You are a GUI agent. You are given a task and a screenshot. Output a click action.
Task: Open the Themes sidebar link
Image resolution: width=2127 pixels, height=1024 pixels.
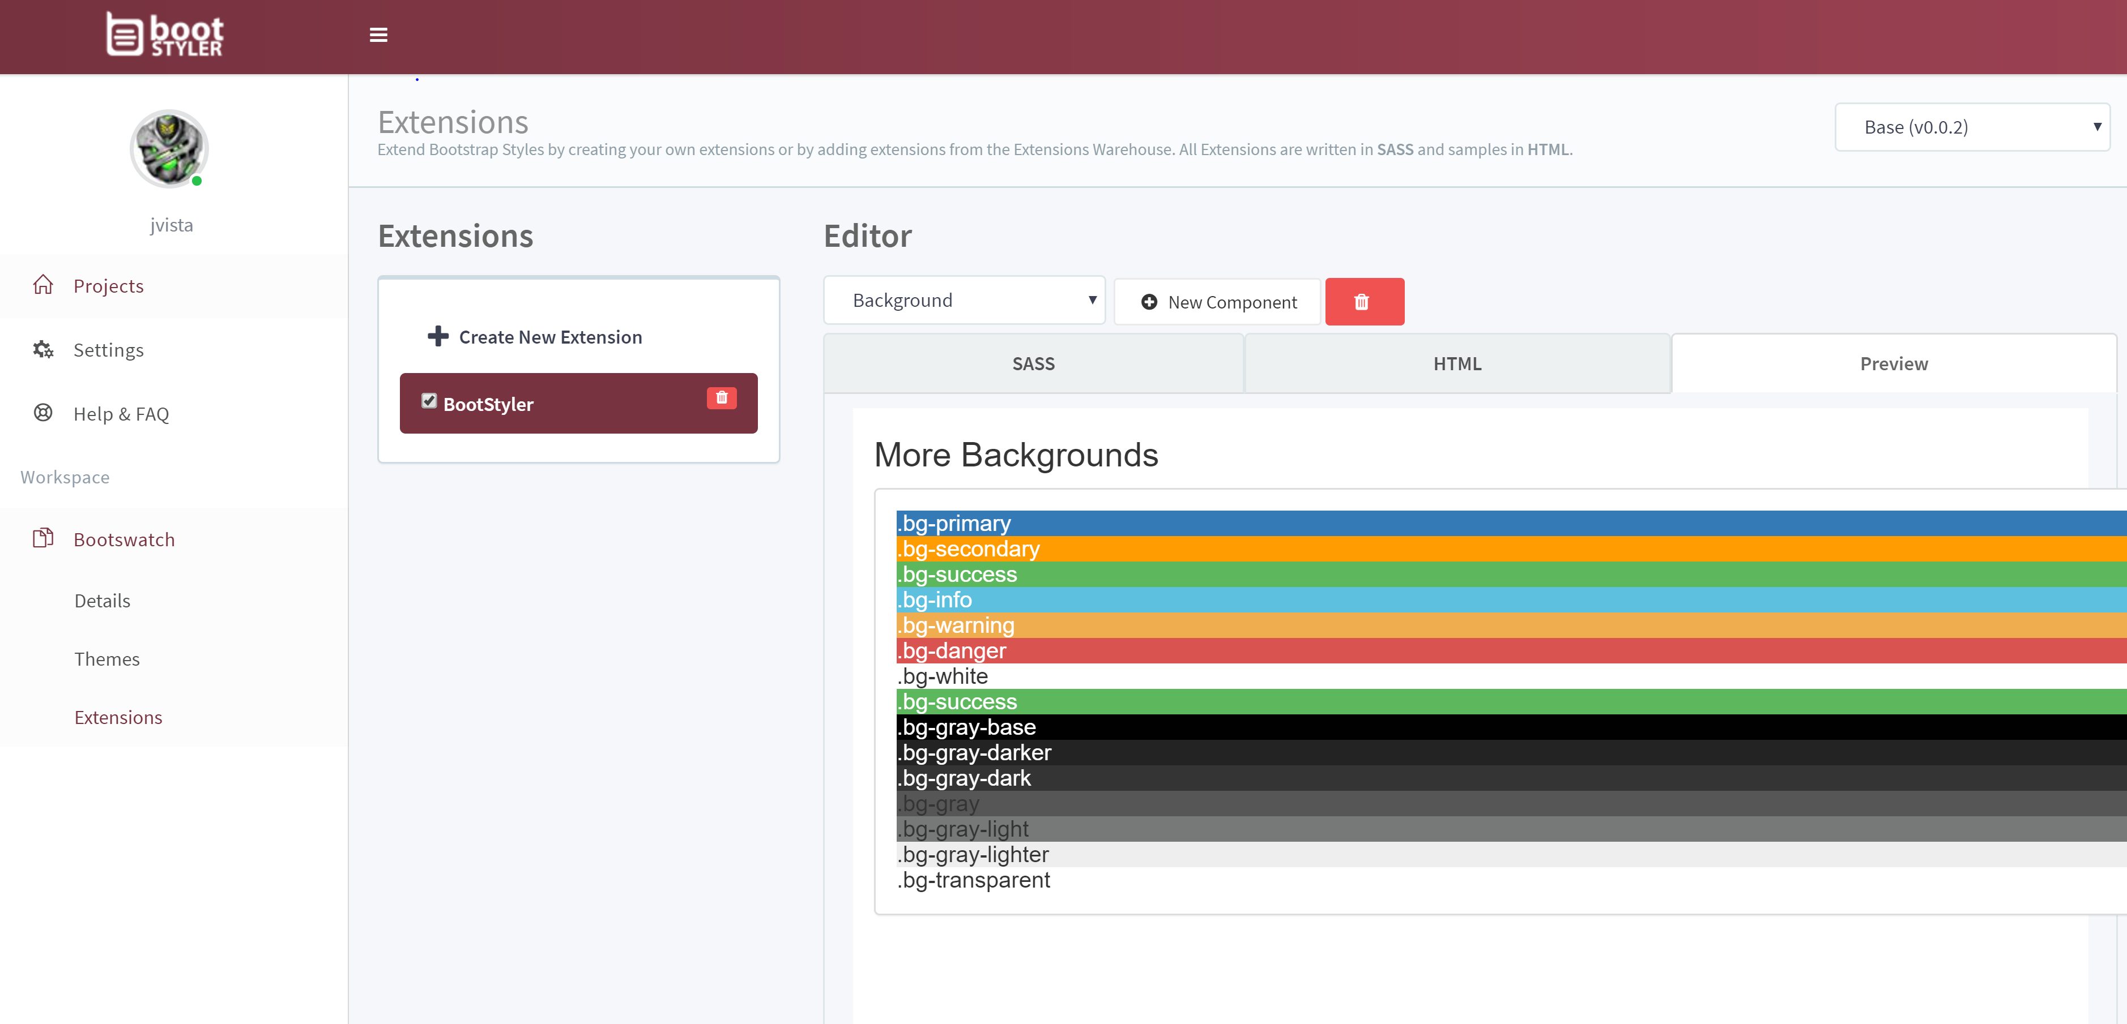click(107, 658)
